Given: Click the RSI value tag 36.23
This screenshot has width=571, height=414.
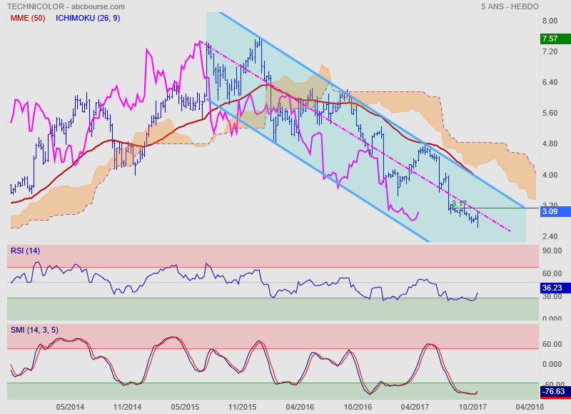Looking at the screenshot, I should tap(555, 288).
